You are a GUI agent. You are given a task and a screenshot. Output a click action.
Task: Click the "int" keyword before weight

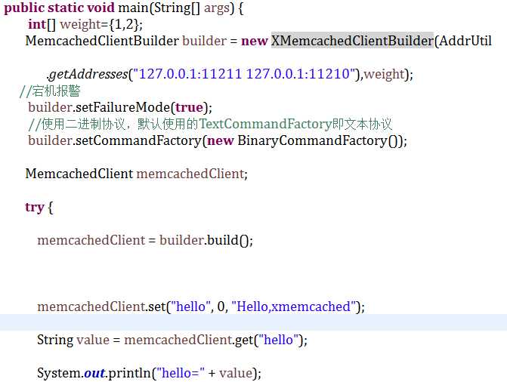coord(36,25)
